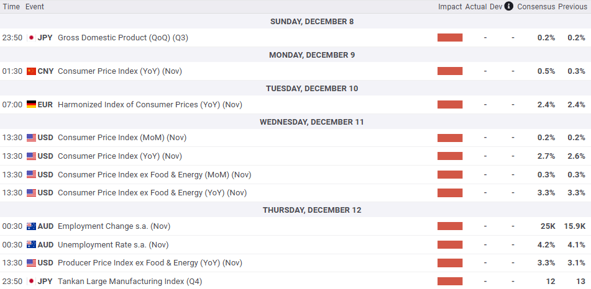Click Japan flag beside Tankan Large Manufacturing
This screenshot has height=289, width=591.
click(x=31, y=282)
